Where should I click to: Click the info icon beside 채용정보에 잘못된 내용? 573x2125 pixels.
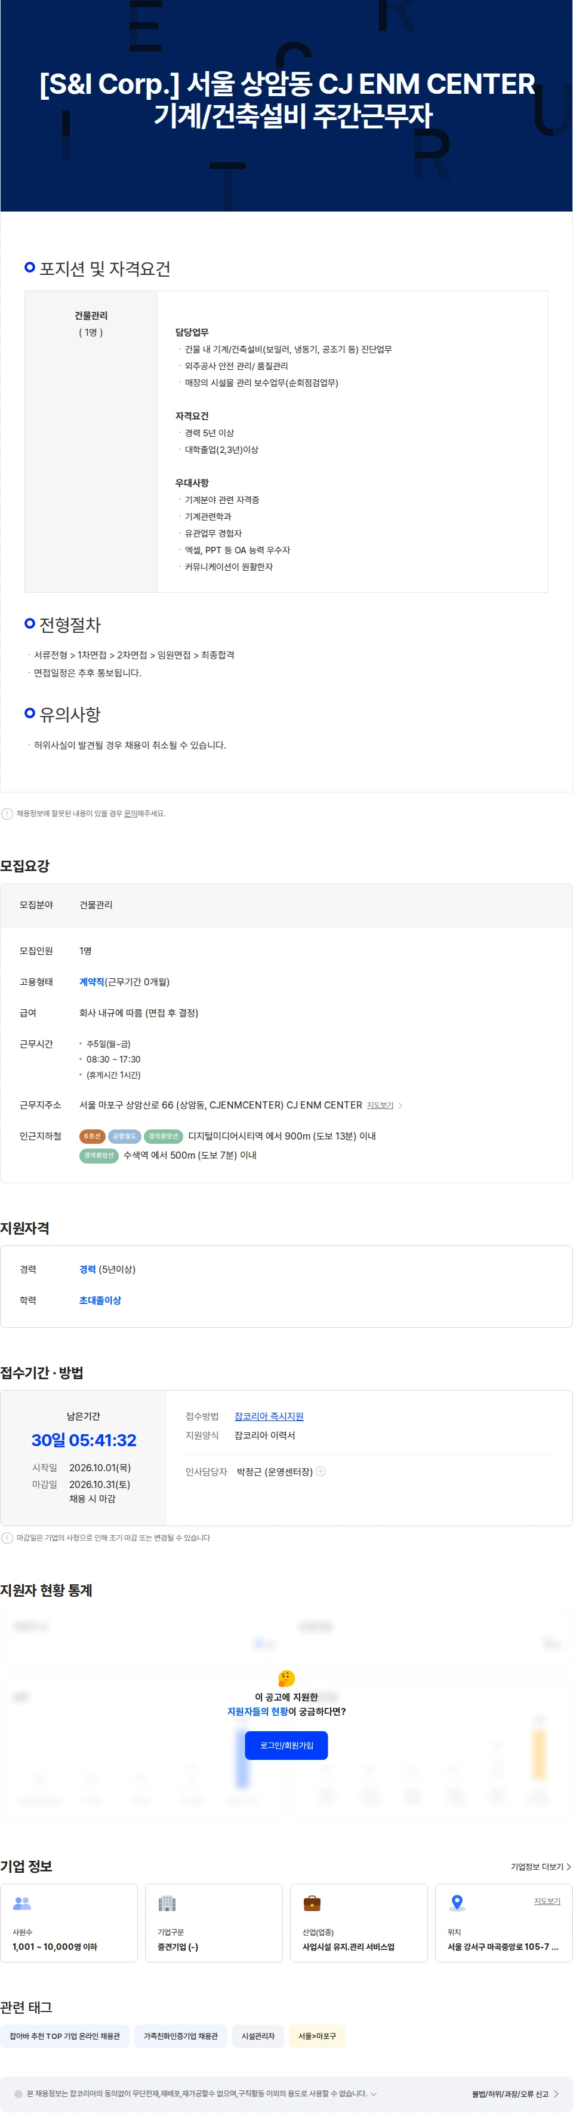pos(7,813)
